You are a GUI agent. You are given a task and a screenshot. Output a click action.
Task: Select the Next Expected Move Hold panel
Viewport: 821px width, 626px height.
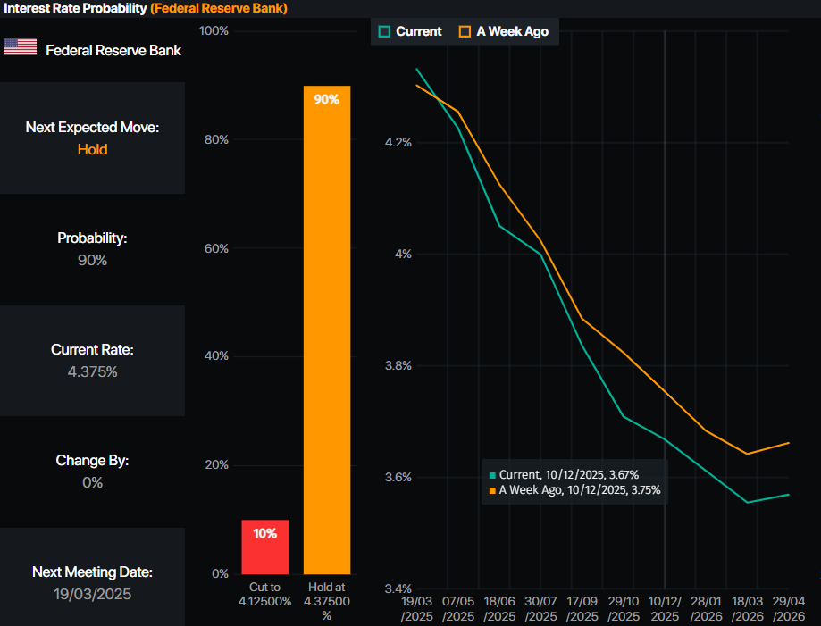pyautogui.click(x=92, y=138)
